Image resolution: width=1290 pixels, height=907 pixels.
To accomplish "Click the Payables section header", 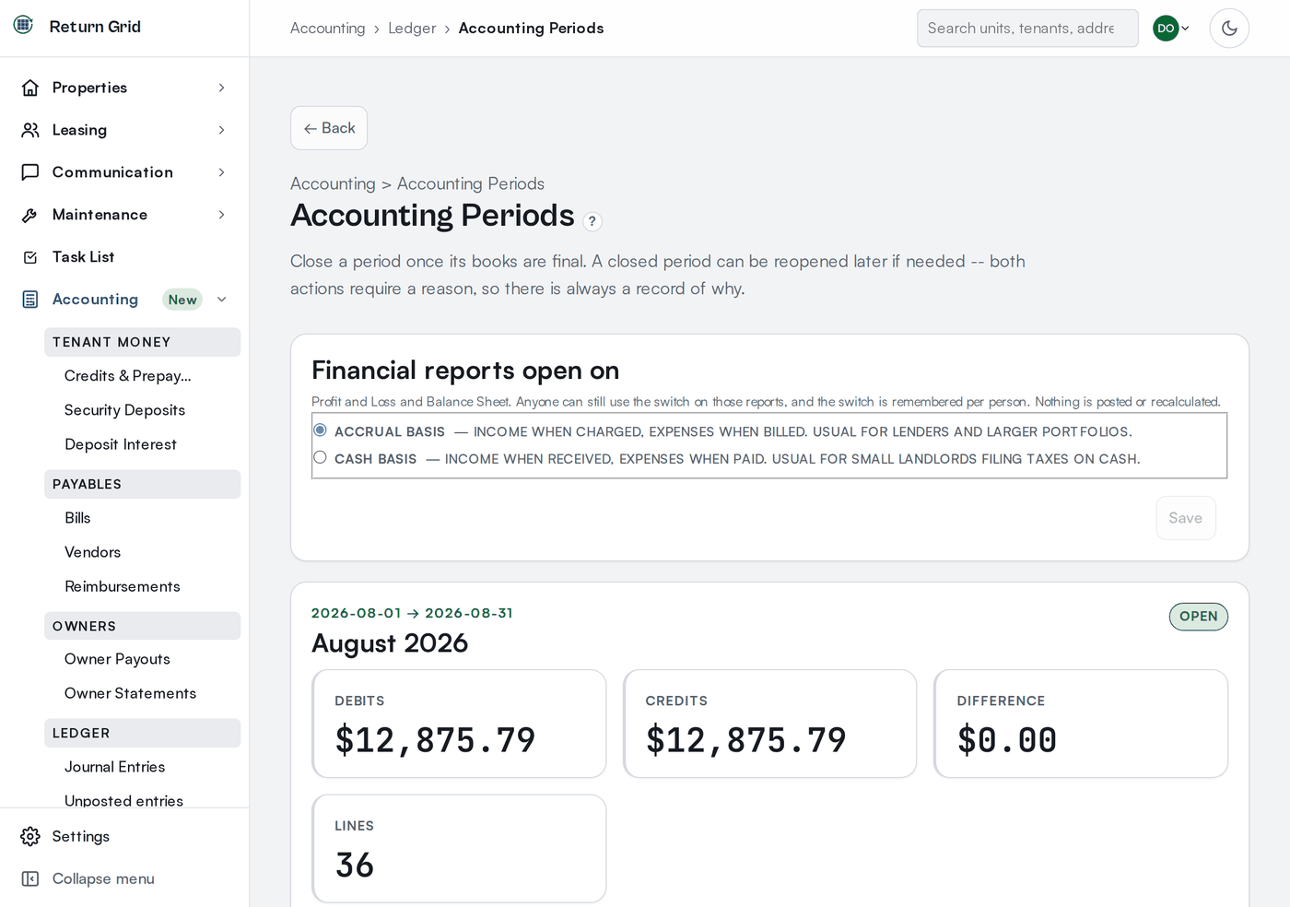I will pyautogui.click(x=142, y=484).
